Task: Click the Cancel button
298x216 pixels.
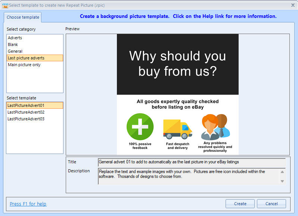Action: [x=271, y=204]
